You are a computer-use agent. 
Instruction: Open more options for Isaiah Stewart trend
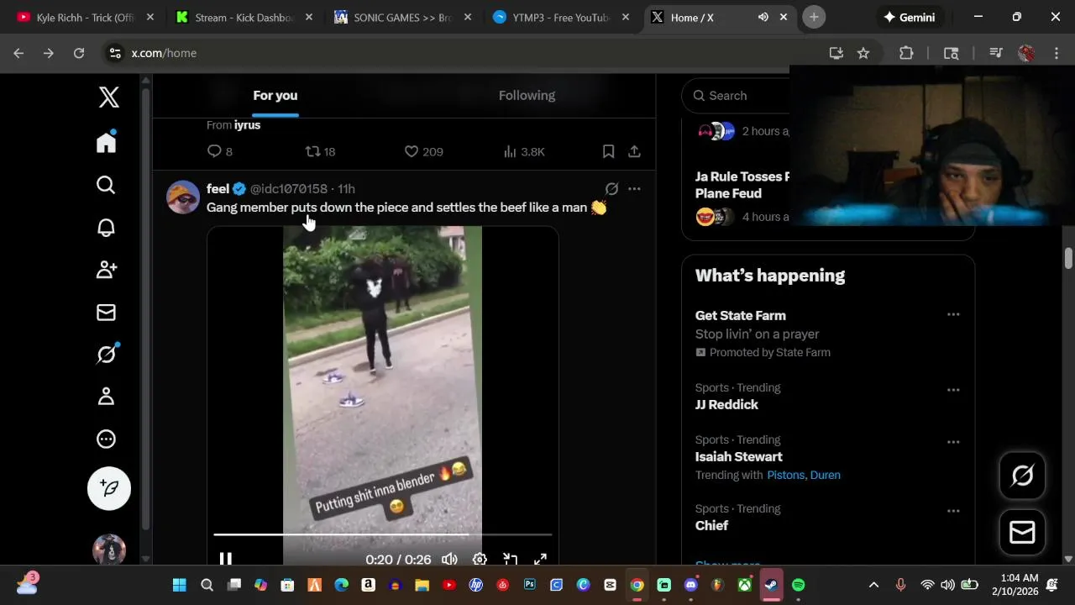point(953,442)
